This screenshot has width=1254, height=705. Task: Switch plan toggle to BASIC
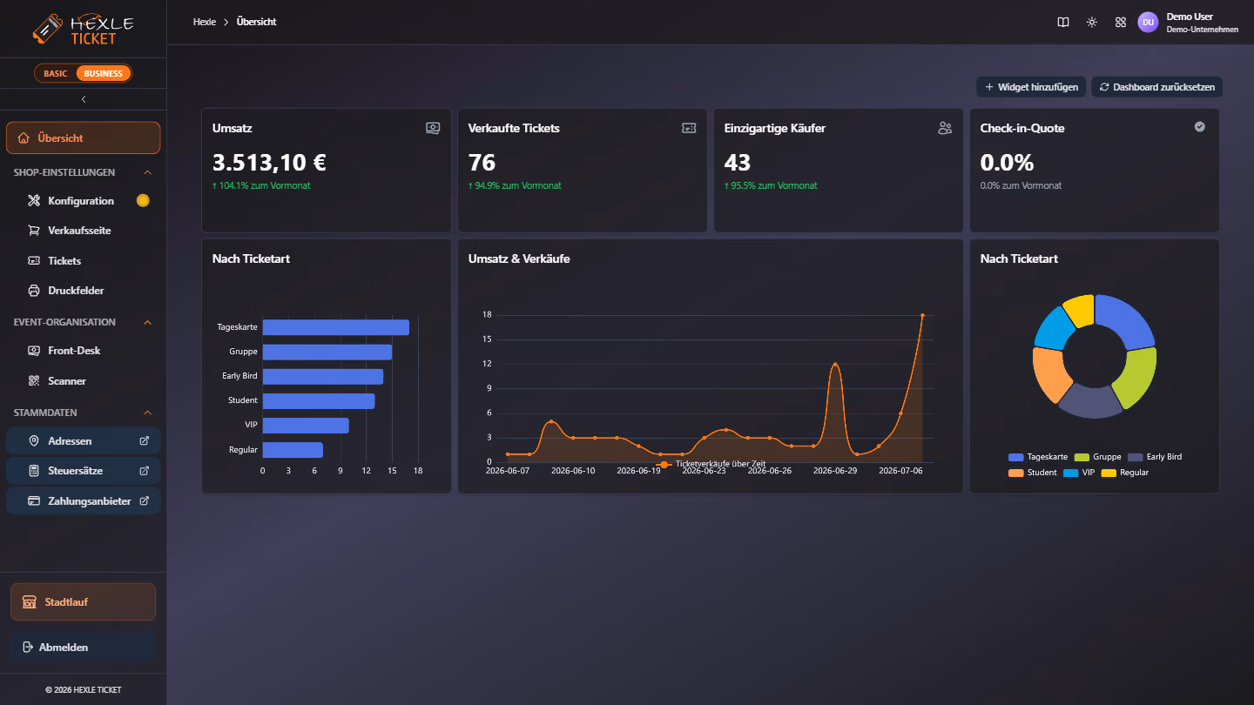(56, 73)
